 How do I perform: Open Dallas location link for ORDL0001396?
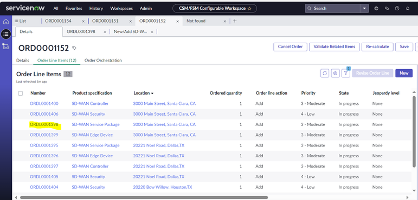[x=159, y=156]
